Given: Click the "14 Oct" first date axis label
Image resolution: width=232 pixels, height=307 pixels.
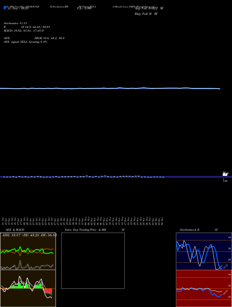Looking at the screenshot, I should 3,221.
